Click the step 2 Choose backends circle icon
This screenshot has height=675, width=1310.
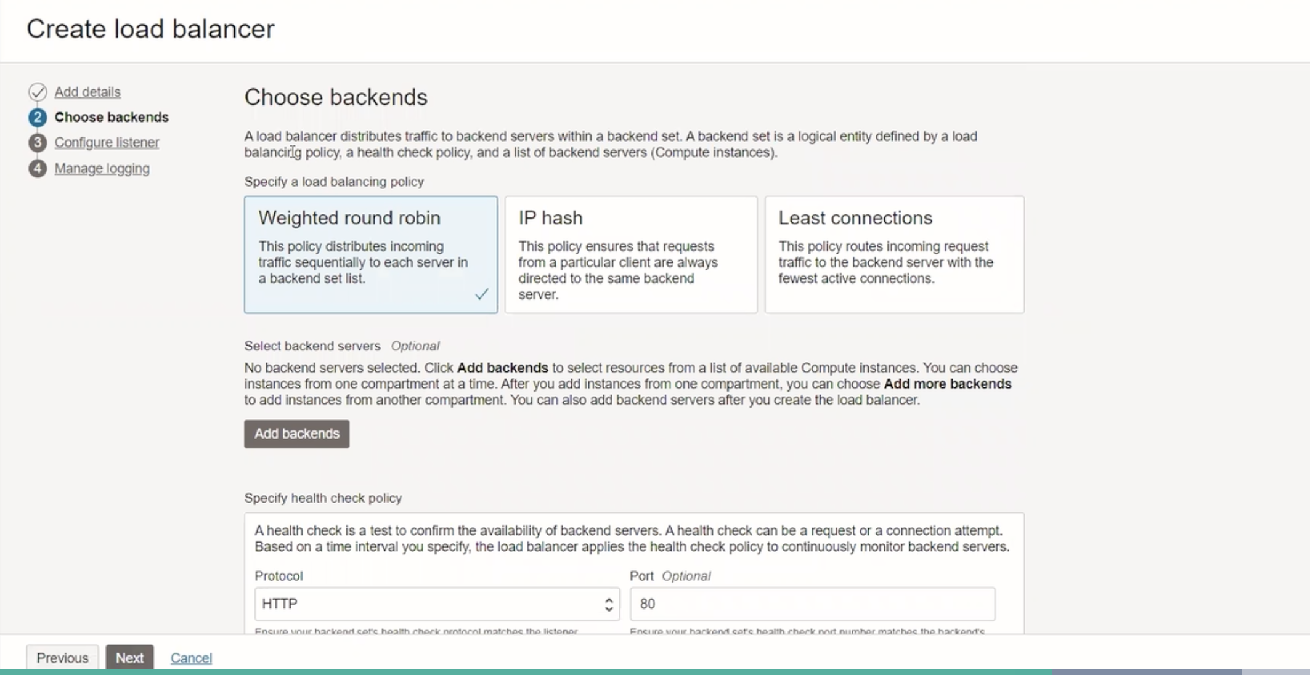[37, 117]
